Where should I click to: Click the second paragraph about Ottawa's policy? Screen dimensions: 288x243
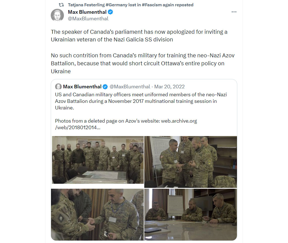143,63
